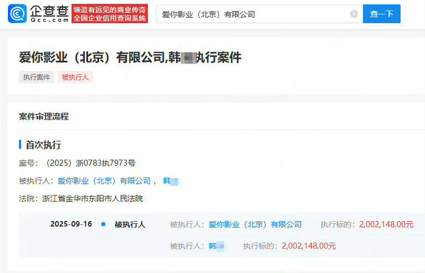Select the second 2,002,148.00元 amount for 韩

309,246
